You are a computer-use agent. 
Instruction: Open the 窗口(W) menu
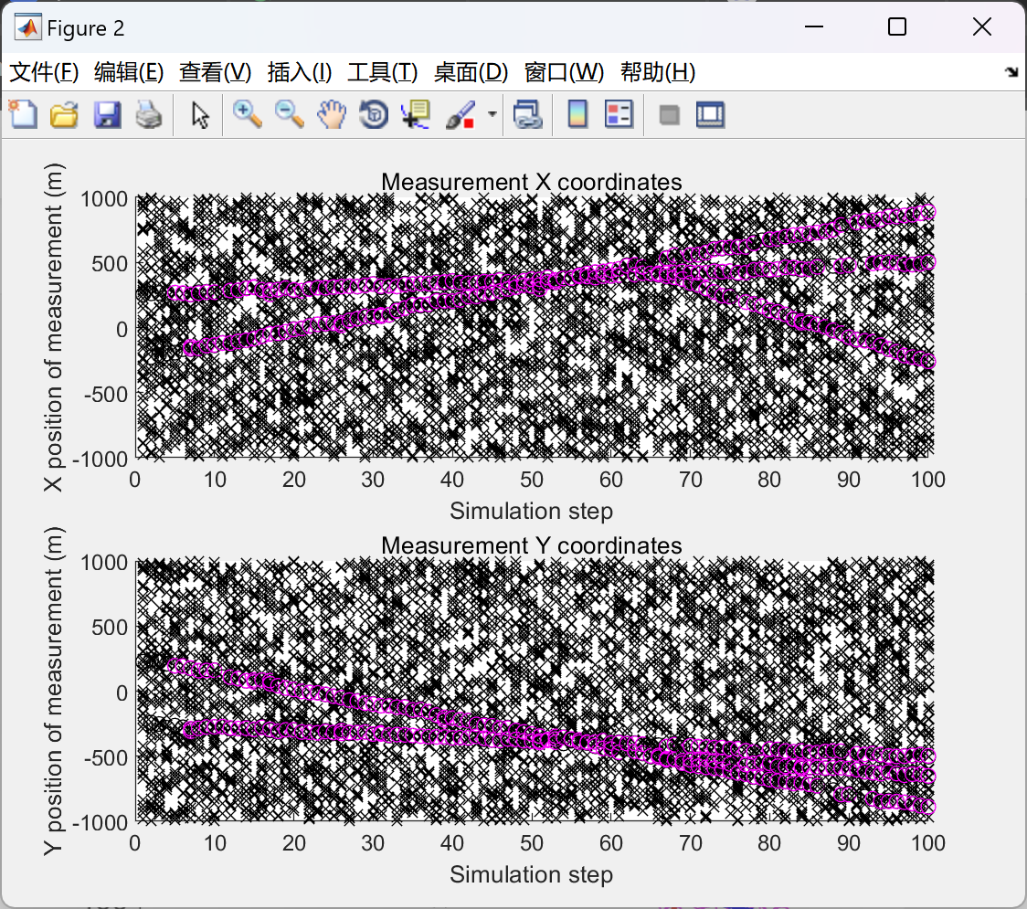[564, 72]
